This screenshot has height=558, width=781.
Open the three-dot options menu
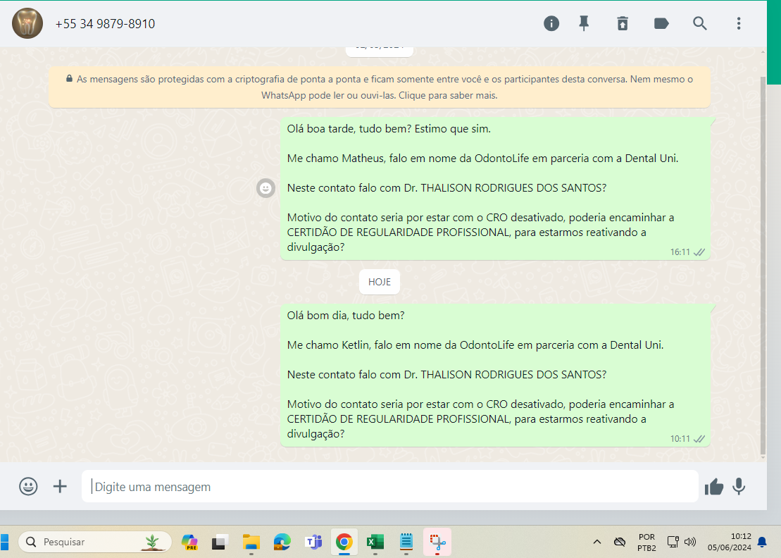click(x=739, y=23)
